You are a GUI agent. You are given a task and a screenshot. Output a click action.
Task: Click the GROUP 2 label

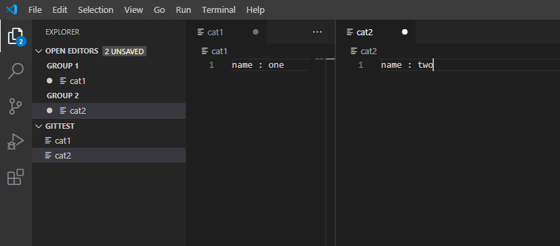tap(62, 96)
